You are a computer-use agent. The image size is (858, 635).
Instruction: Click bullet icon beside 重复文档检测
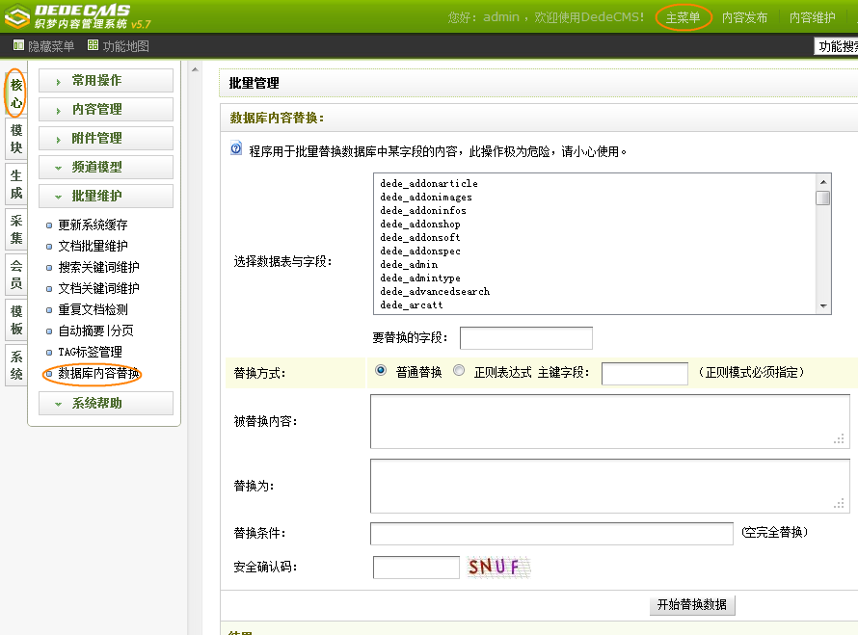pyautogui.click(x=49, y=310)
